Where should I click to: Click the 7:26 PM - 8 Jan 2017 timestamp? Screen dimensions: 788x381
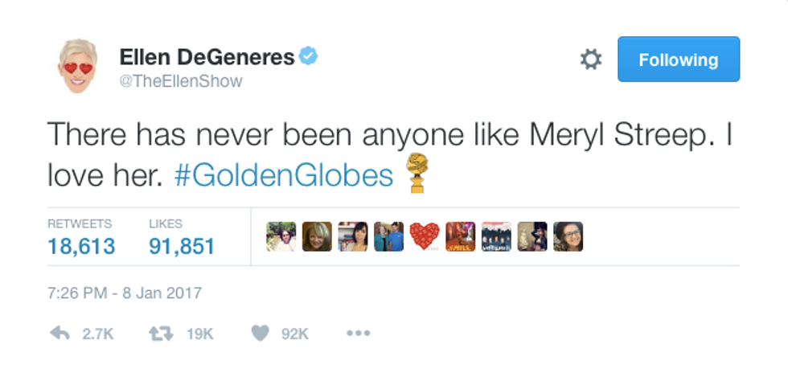(x=125, y=293)
